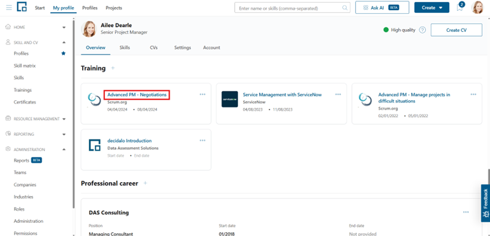Open Skill matrix in the sidebar
490x236 pixels.
[x=25, y=66]
